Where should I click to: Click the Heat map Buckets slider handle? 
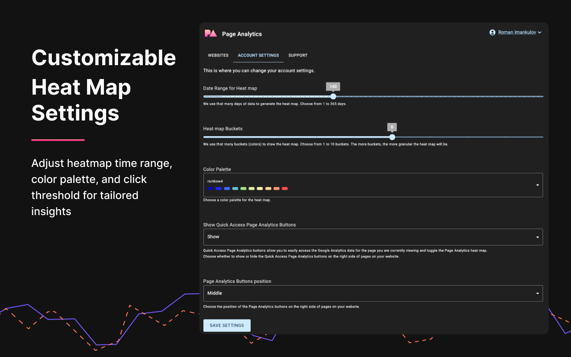pos(392,137)
